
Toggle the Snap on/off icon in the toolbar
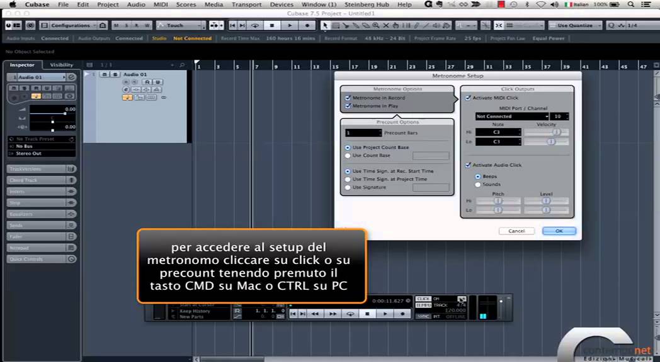coord(499,25)
